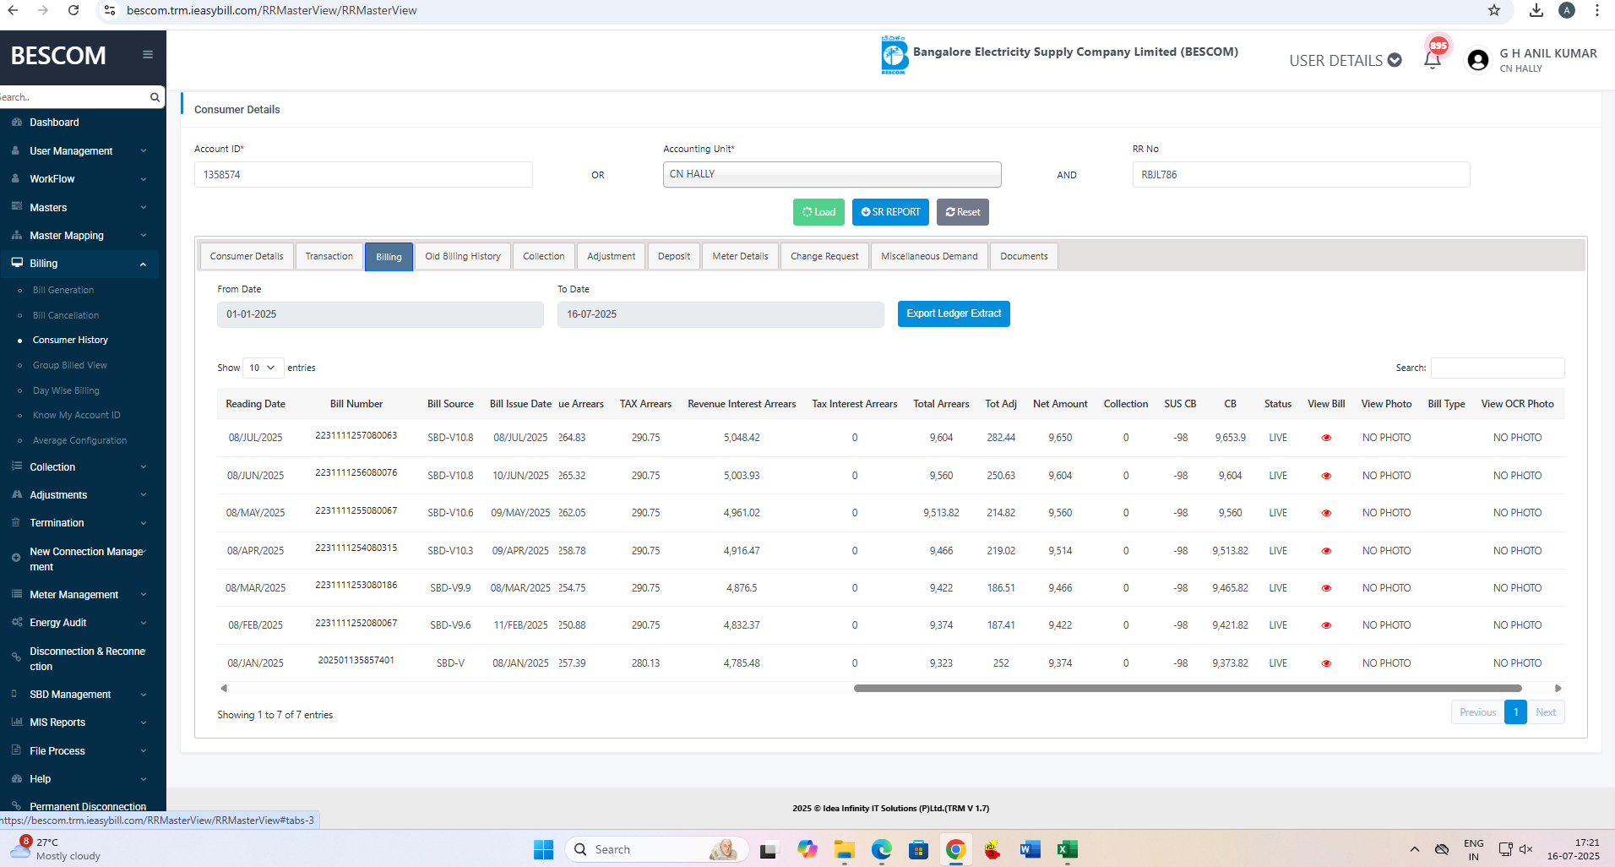Image resolution: width=1615 pixels, height=867 pixels.
Task: View bill for 08/APR/2025 row
Action: pyautogui.click(x=1326, y=551)
